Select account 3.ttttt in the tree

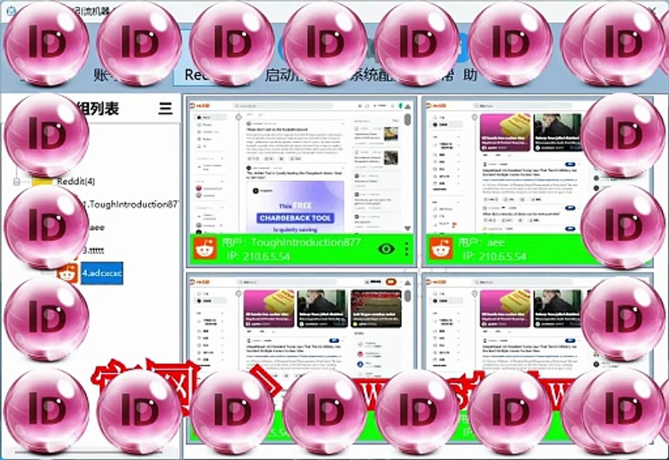click(94, 250)
